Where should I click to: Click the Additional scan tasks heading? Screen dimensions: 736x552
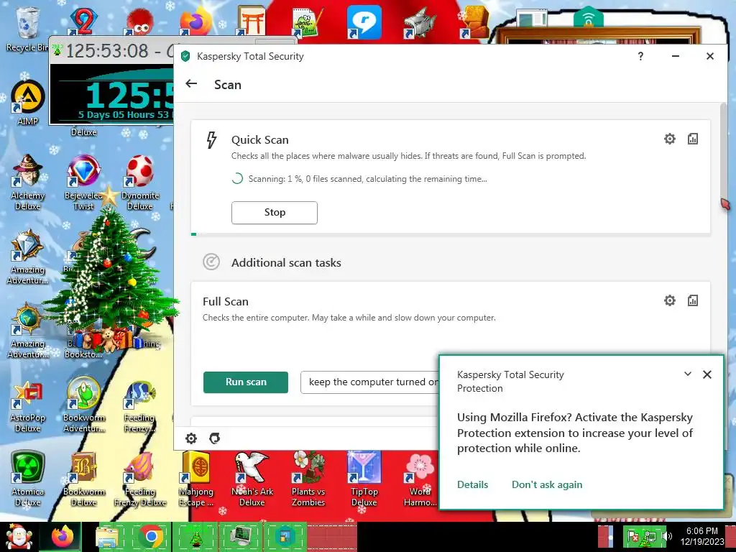(x=286, y=262)
